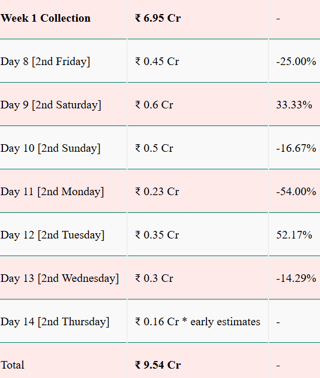Click the 33.33% change figure
Screen dimensions: 320x378
pyautogui.click(x=294, y=105)
